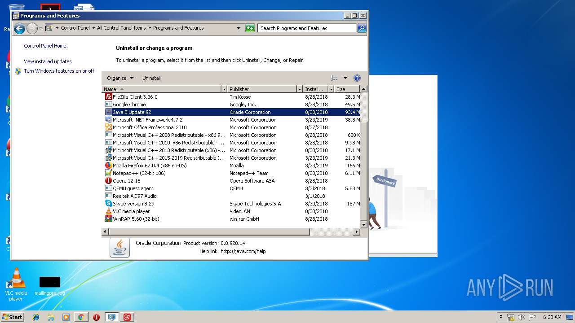The width and height of the screenshot is (575, 323).
Task: Click the change view icon
Action: pyautogui.click(x=334, y=78)
